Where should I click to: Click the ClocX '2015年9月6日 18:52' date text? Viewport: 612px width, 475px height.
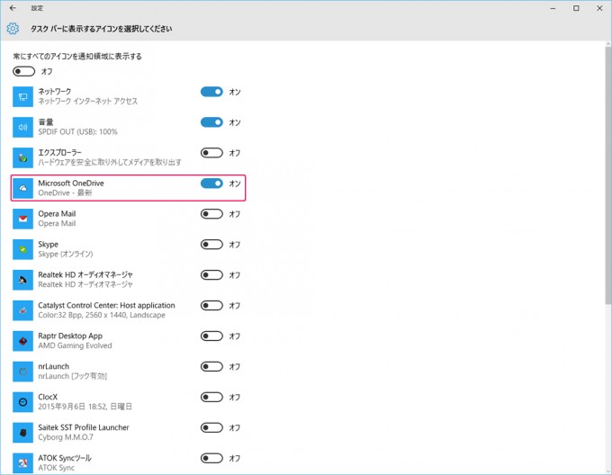73,407
